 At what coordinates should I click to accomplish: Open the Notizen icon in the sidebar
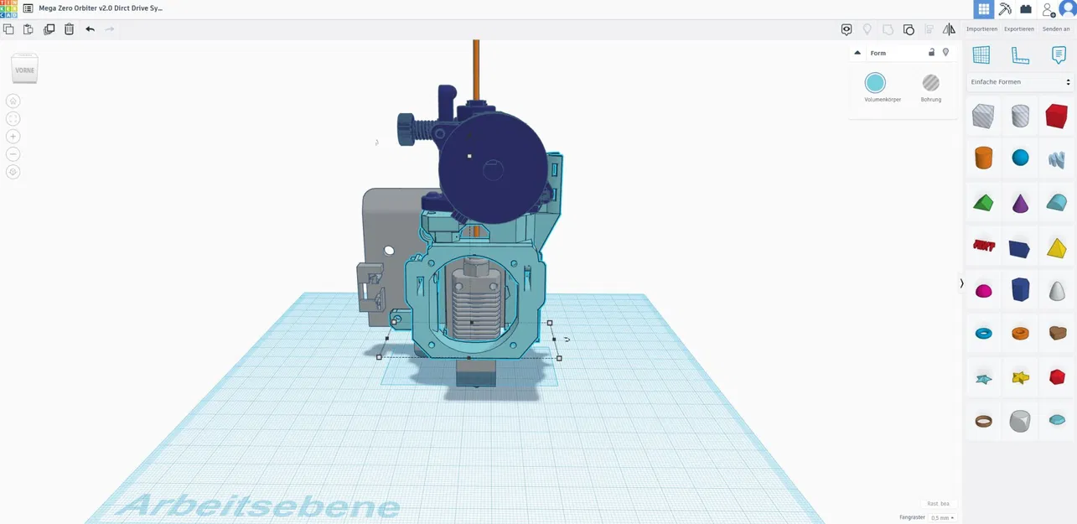(1058, 54)
